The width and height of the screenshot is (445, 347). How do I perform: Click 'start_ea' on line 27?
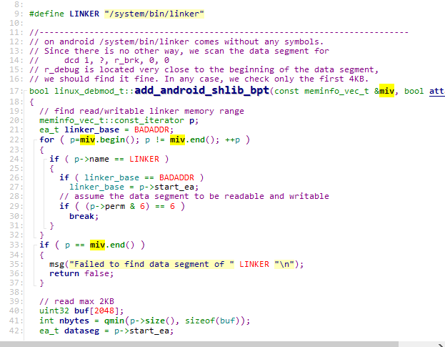(174, 187)
